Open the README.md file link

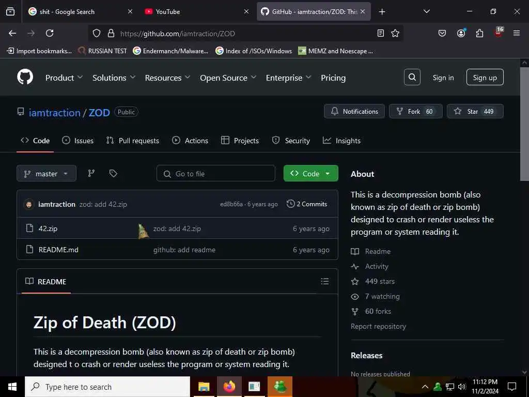click(58, 250)
